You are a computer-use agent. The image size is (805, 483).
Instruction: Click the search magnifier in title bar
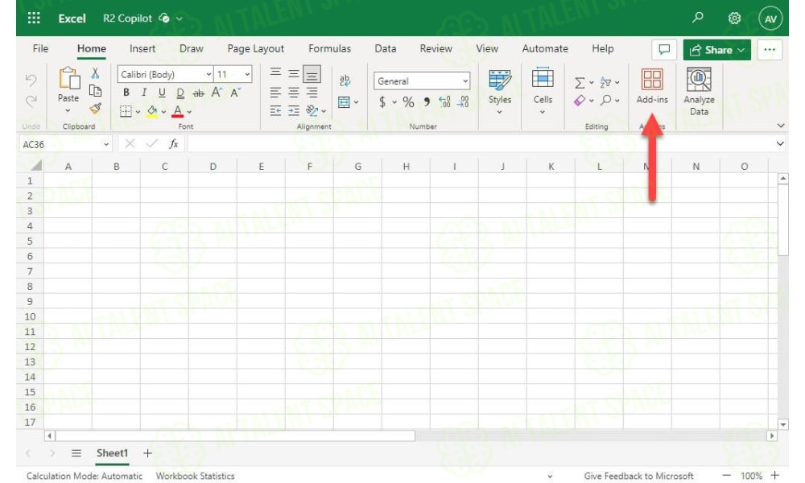(697, 18)
